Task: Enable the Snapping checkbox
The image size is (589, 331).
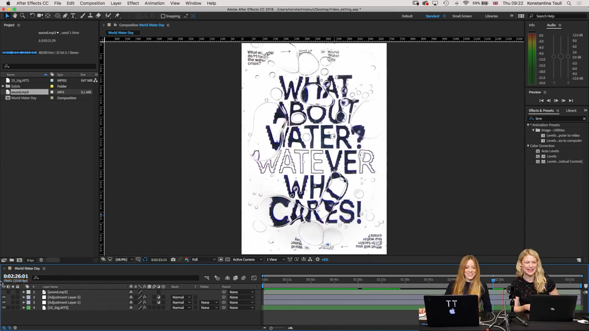Action: [163, 16]
